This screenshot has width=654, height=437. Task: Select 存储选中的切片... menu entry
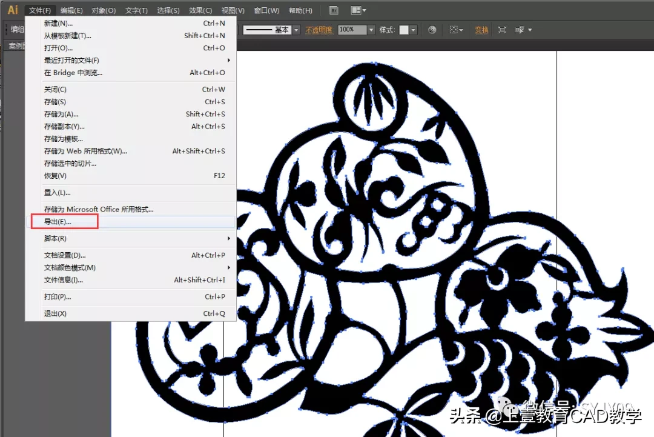[131, 163]
